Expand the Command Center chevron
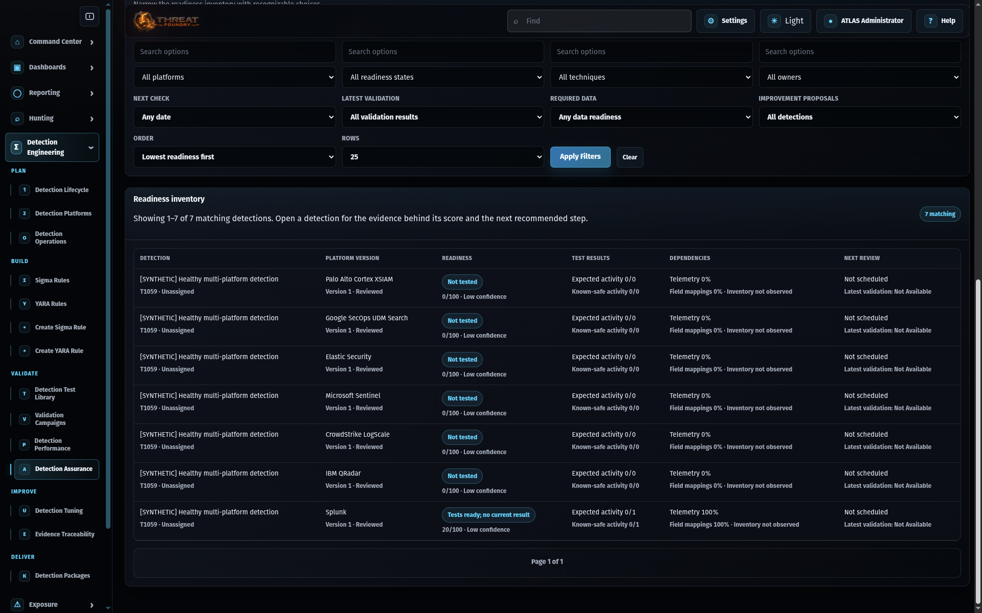Screen dimensions: 982x613 [x=92, y=42]
